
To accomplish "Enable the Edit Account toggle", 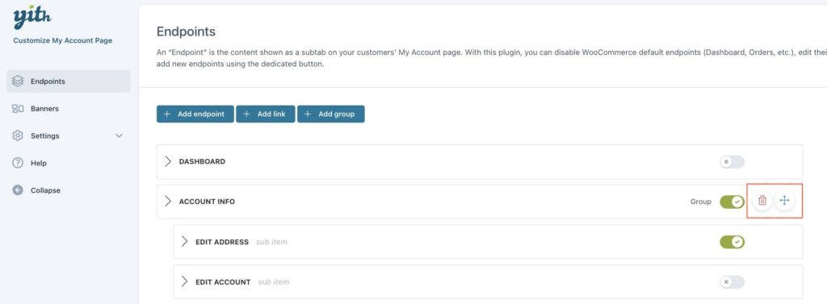I will point(732,282).
